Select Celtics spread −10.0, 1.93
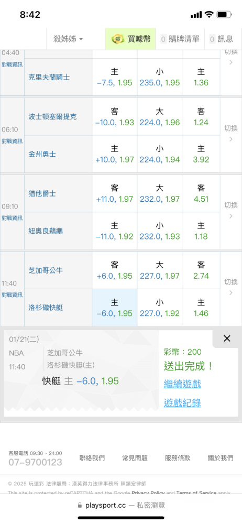The width and height of the screenshot is (242, 524). pyautogui.click(x=115, y=117)
